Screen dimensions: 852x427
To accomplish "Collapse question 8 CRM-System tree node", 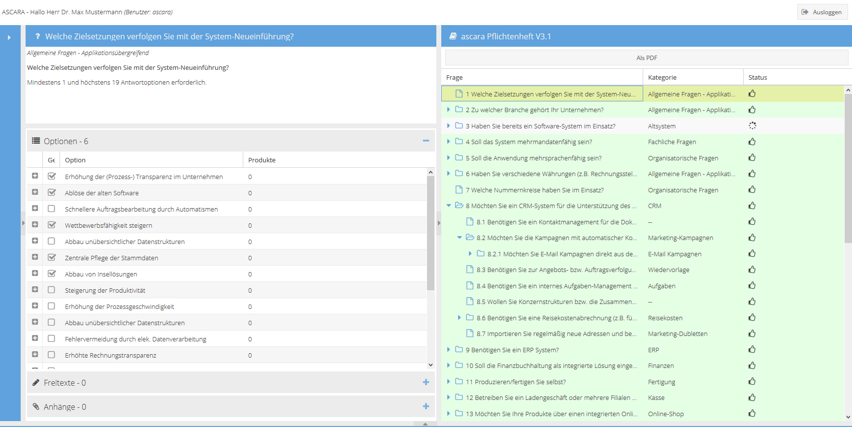I will pyautogui.click(x=449, y=206).
